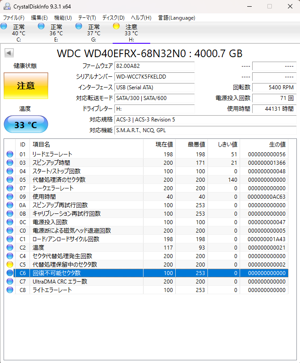Click the 33 °C temperature button
The height and width of the screenshot is (363, 300).
click(26, 125)
